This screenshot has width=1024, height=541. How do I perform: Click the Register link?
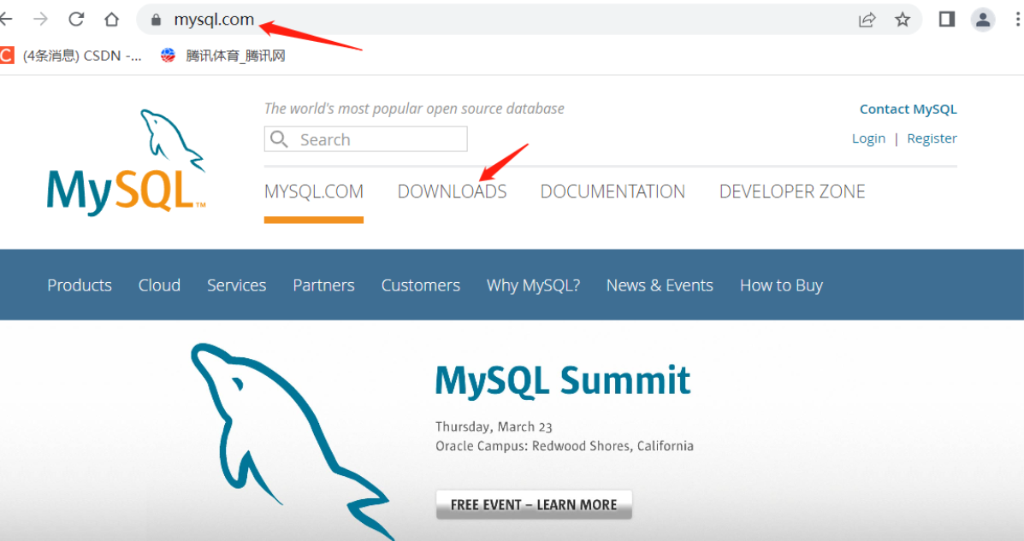pos(932,138)
